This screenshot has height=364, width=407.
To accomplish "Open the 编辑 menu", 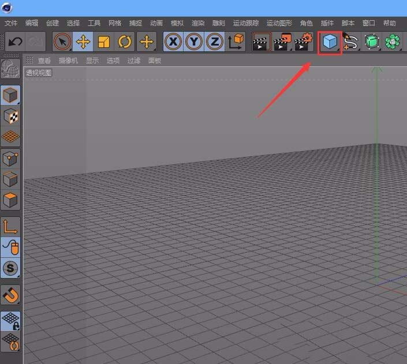I will (x=32, y=23).
